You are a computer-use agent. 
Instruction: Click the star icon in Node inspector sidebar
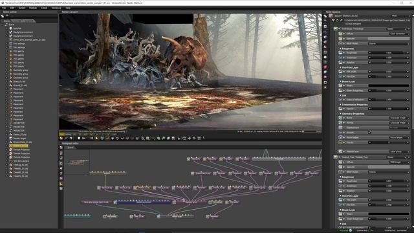click(325, 87)
